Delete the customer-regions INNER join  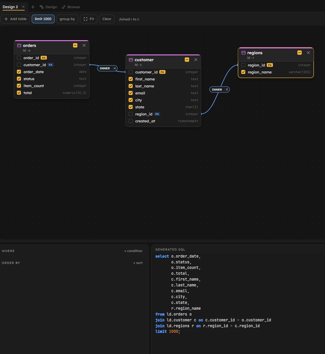pyautogui.click(x=227, y=89)
